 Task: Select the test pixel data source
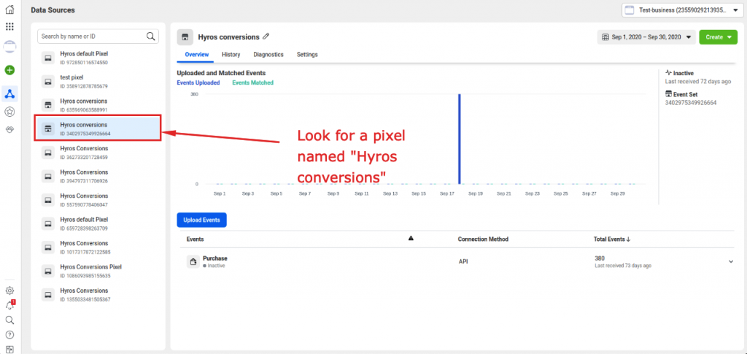pyautogui.click(x=98, y=82)
